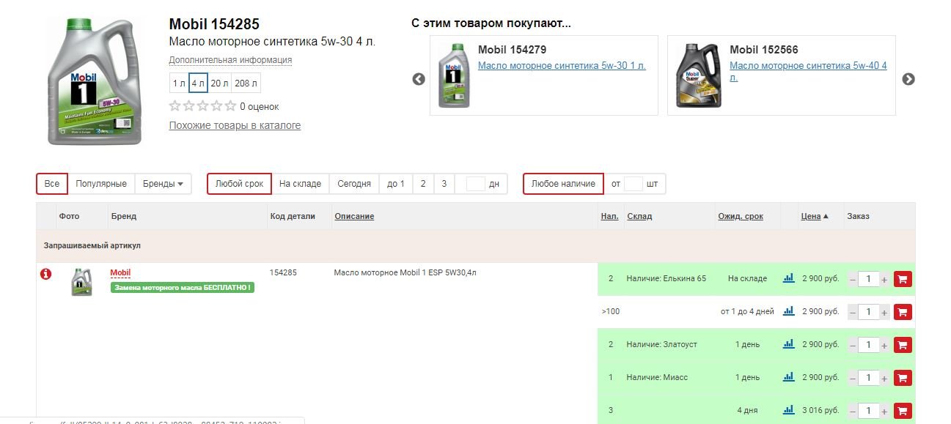Rate the product with the fifth star
The image size is (951, 424).
[230, 106]
